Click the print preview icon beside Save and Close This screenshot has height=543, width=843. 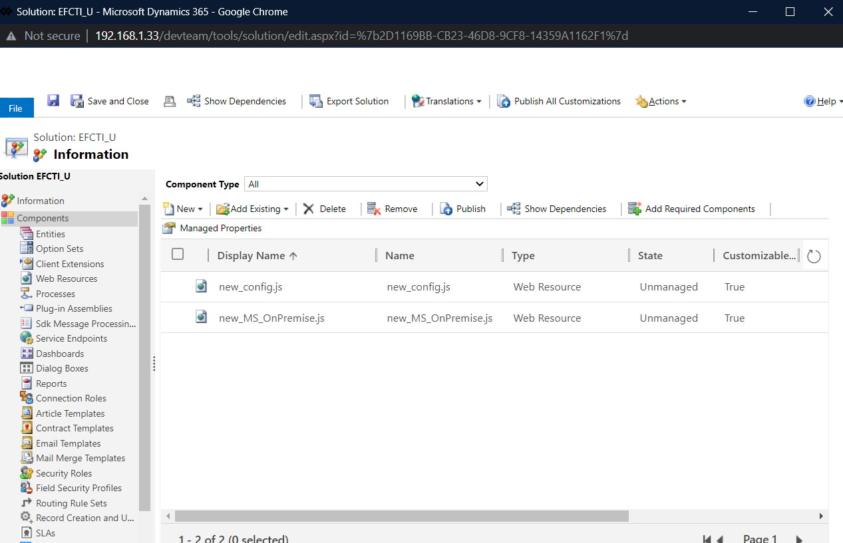click(x=170, y=101)
